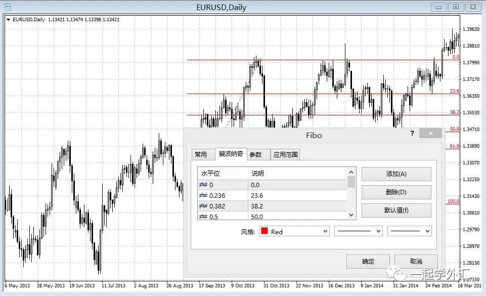Click the help question mark in Fibo dialog
Image resolution: width=486 pixels, height=296 pixels.
coord(412,133)
